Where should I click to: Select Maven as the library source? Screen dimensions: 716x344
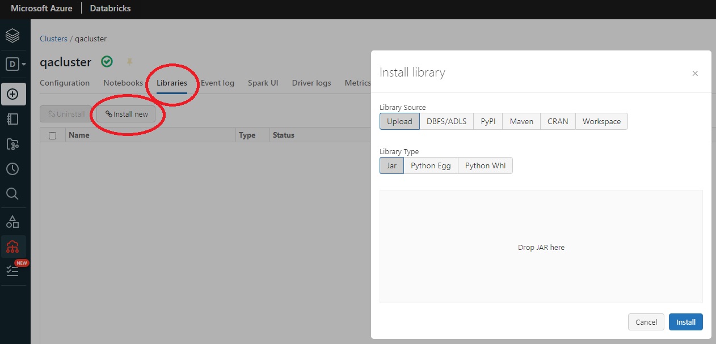click(x=521, y=121)
